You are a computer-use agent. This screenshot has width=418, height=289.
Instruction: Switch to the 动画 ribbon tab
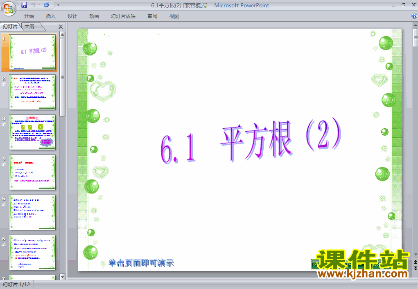click(94, 16)
